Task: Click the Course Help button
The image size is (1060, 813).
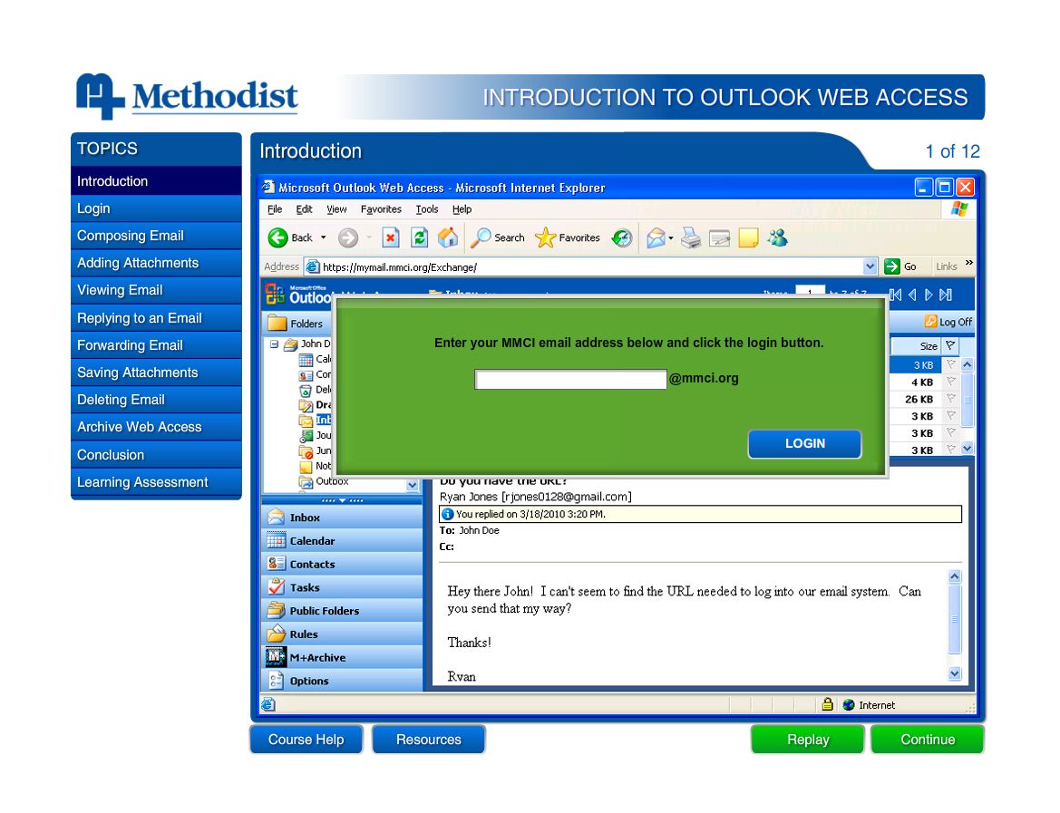Action: (x=306, y=740)
